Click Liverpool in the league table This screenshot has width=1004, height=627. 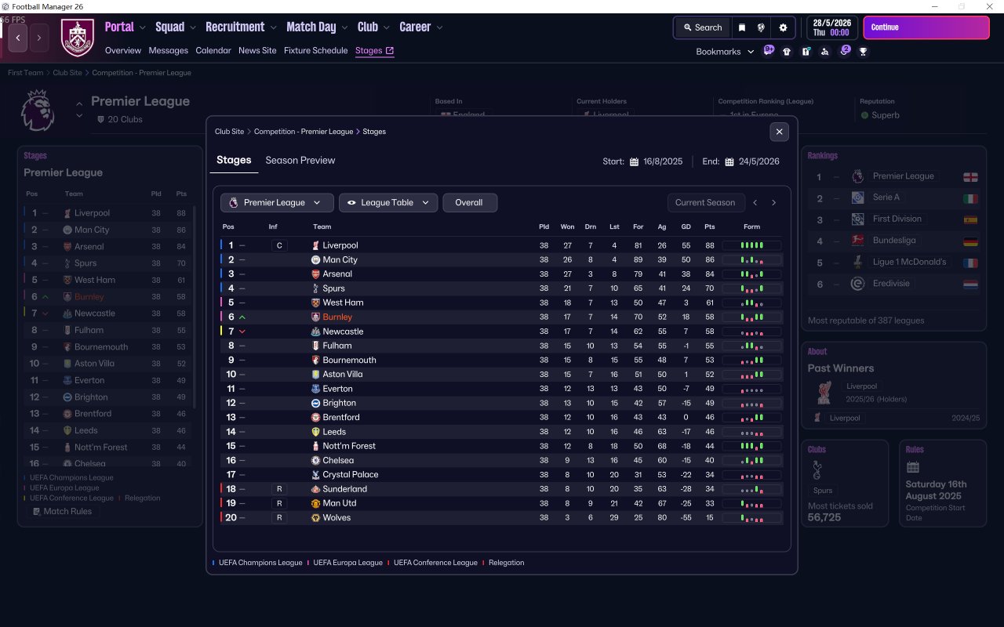coord(340,245)
